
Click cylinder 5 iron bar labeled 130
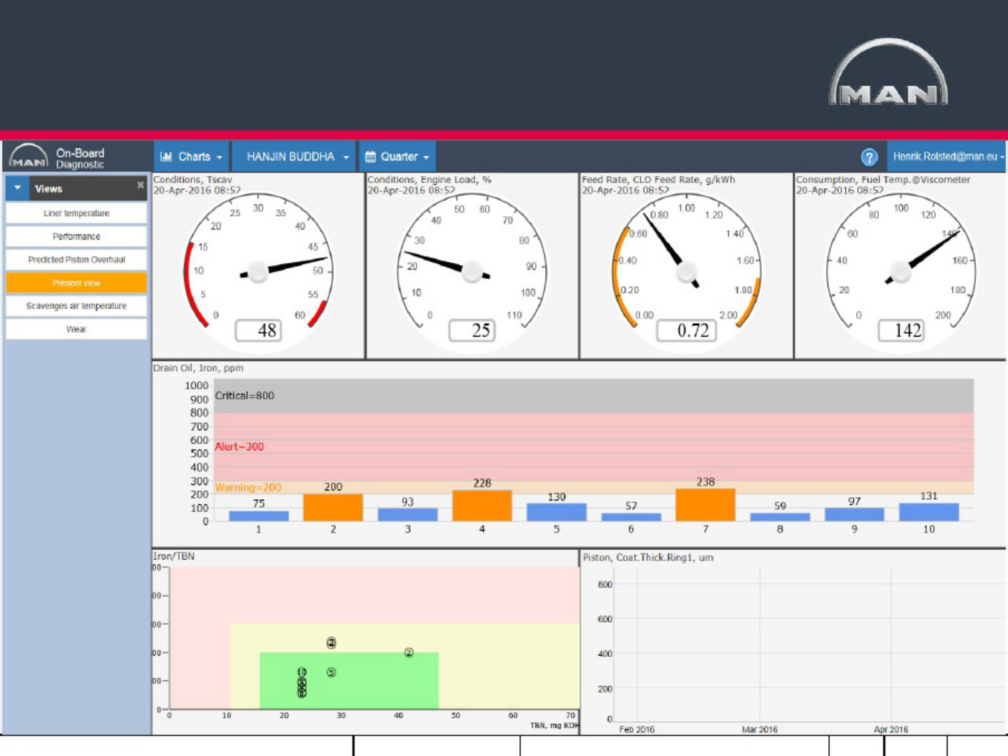tap(556, 512)
